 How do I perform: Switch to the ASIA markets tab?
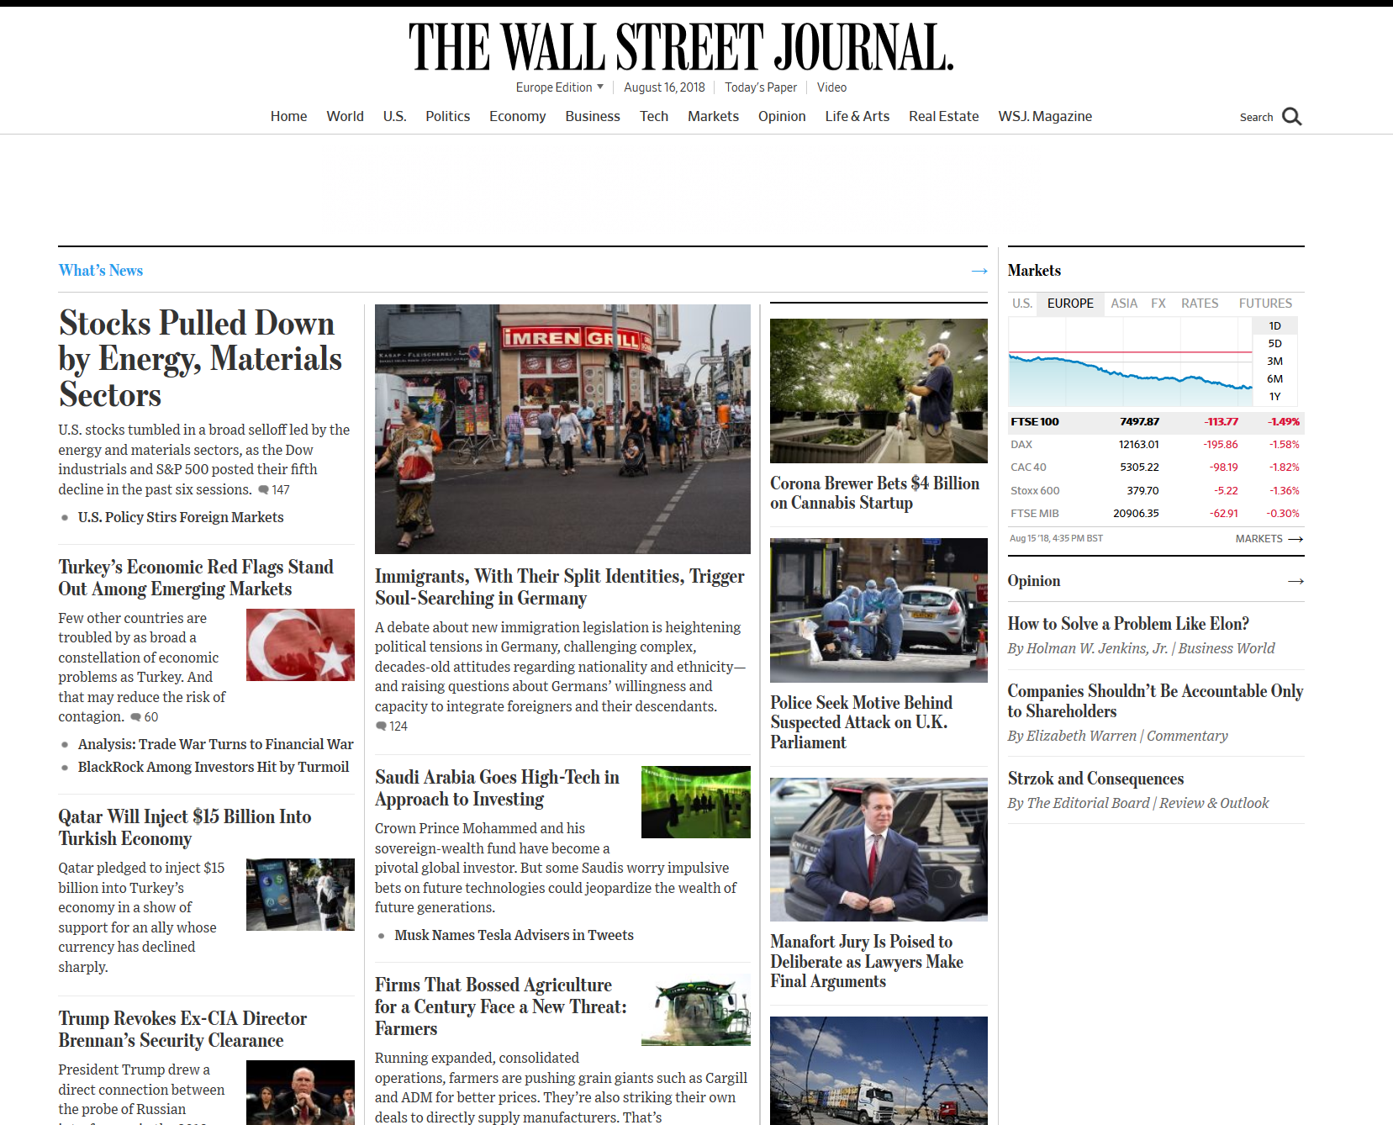pyautogui.click(x=1123, y=304)
